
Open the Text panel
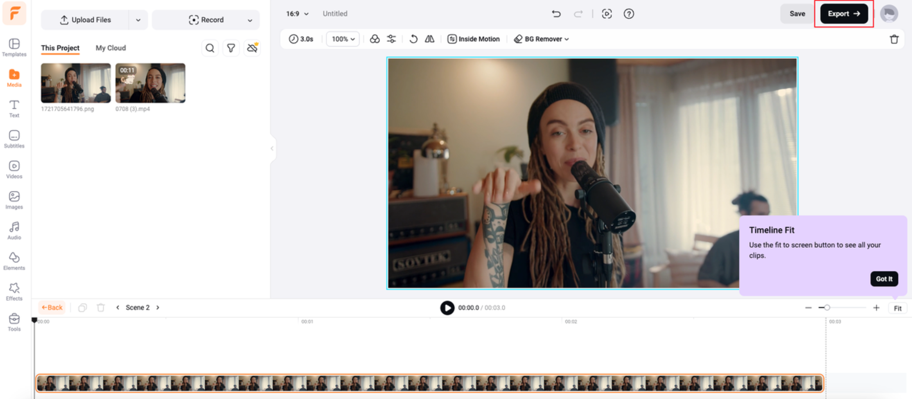[14, 108]
